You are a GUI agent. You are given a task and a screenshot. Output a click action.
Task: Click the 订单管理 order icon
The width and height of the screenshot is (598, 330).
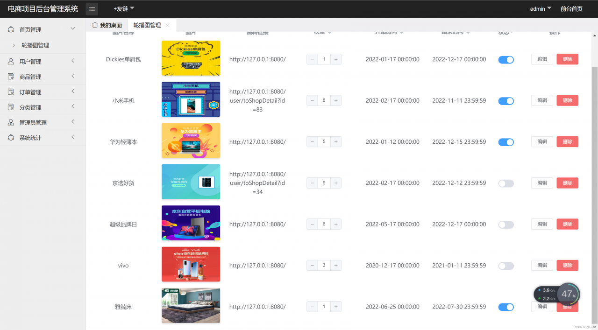tap(11, 92)
